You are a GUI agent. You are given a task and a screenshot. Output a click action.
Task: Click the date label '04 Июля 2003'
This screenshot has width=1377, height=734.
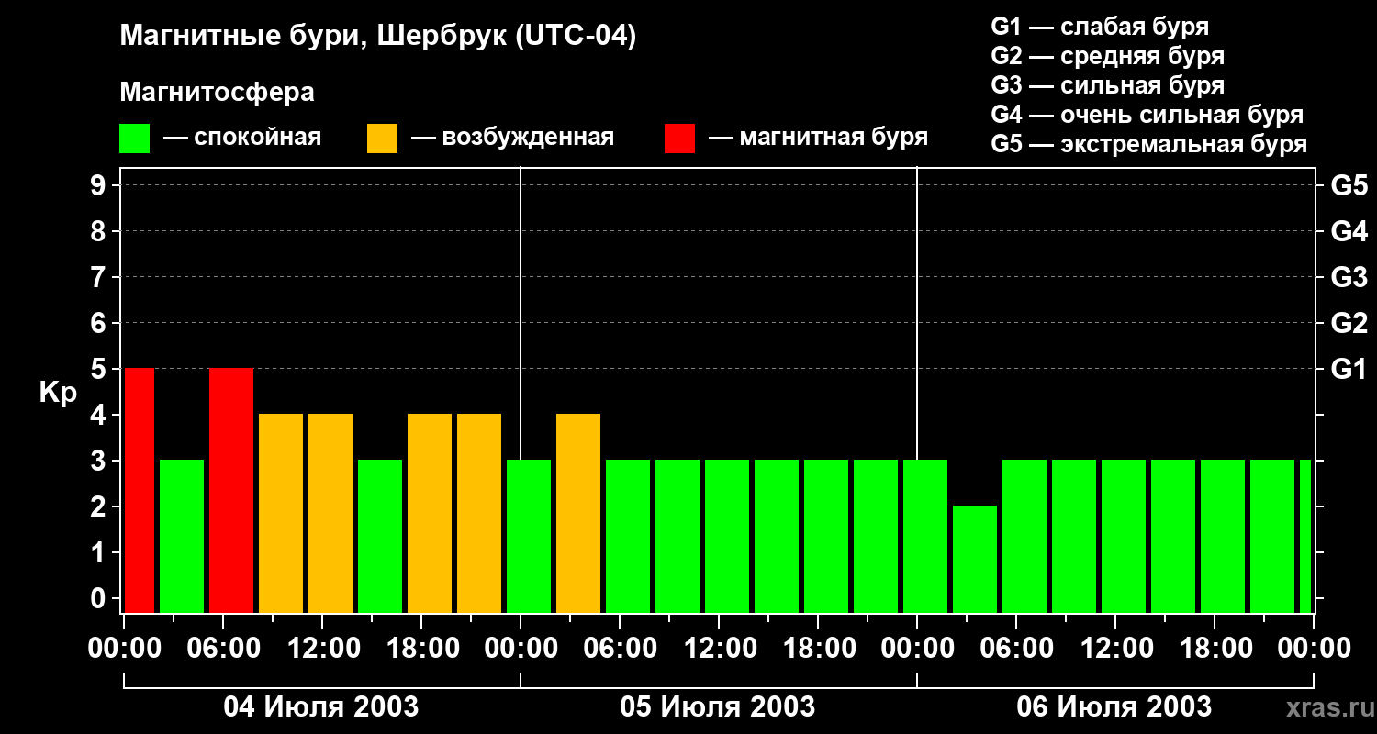321,707
